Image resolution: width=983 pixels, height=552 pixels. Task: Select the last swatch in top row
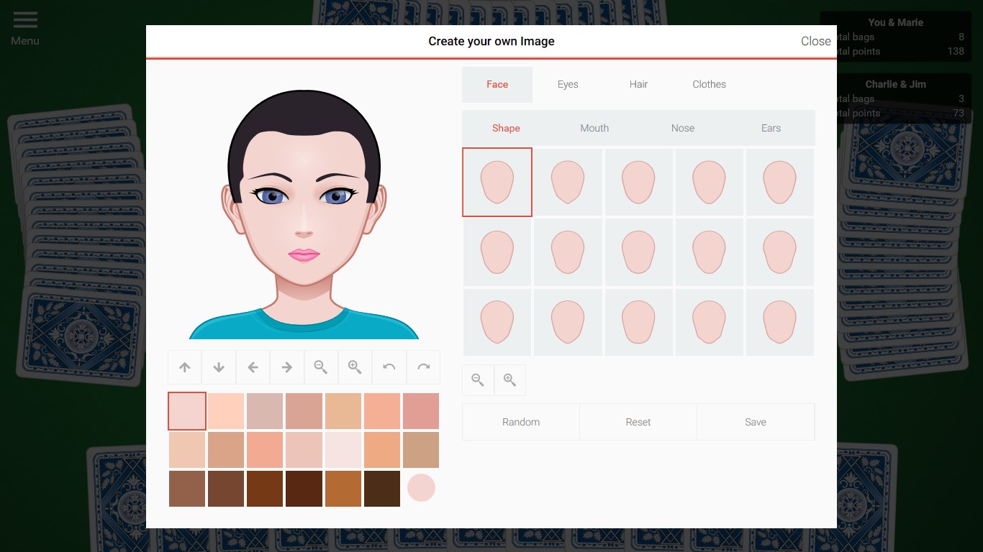click(x=421, y=411)
